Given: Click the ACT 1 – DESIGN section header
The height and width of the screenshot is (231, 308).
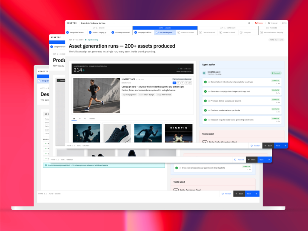Looking at the screenshot, I should tap(98, 28).
